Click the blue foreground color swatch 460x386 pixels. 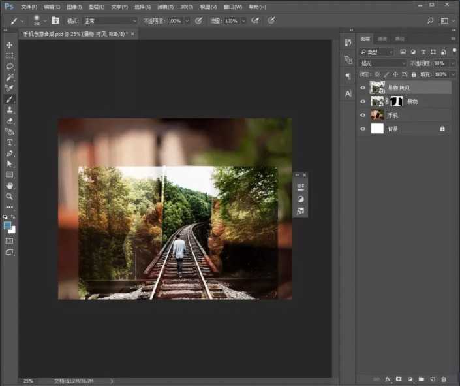point(8,225)
